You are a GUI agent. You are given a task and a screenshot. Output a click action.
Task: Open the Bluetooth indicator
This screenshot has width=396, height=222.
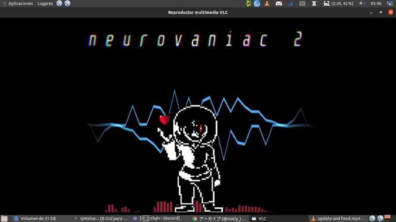coord(314,4)
